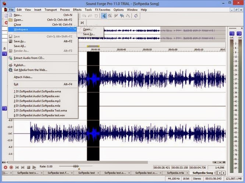Click selection end field 00:00:33.158
This screenshot has height=183, width=245.
180,168
